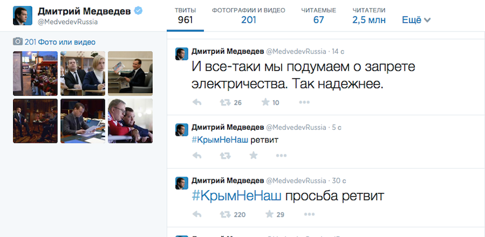This screenshot has height=237, width=485.
Task: Switch to the Твиты tab
Action: pos(185,16)
